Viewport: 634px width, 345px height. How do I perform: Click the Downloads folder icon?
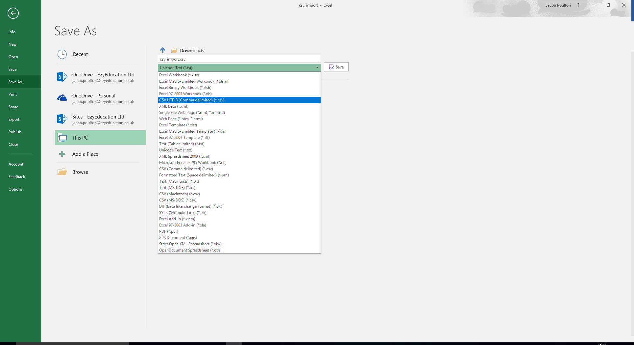[174, 51]
